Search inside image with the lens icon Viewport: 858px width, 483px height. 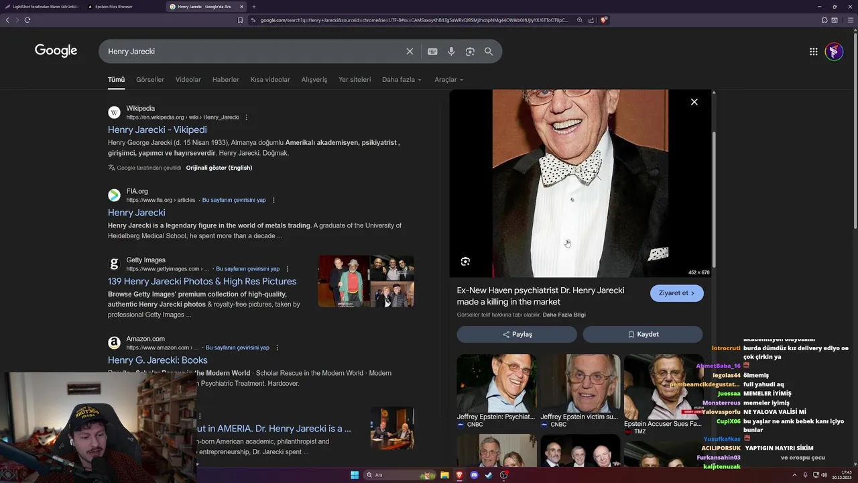(x=465, y=262)
